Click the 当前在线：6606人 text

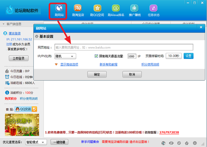click(23, 83)
